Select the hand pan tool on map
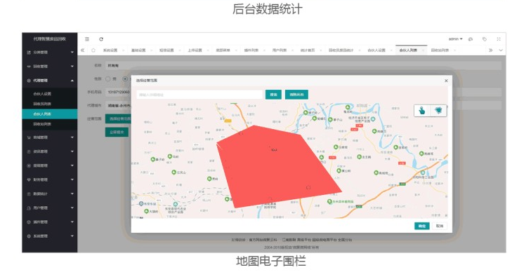Screen dimensions: 531x277 point(422,111)
